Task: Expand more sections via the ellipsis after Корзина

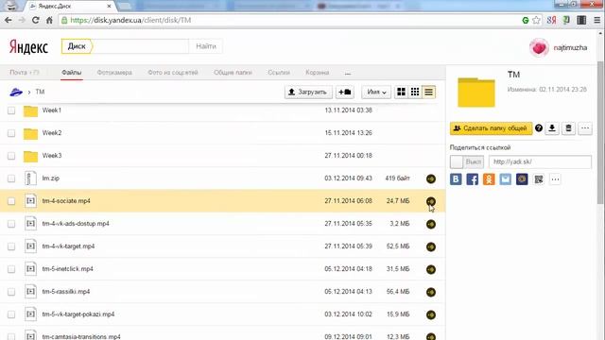Action: pyautogui.click(x=348, y=73)
